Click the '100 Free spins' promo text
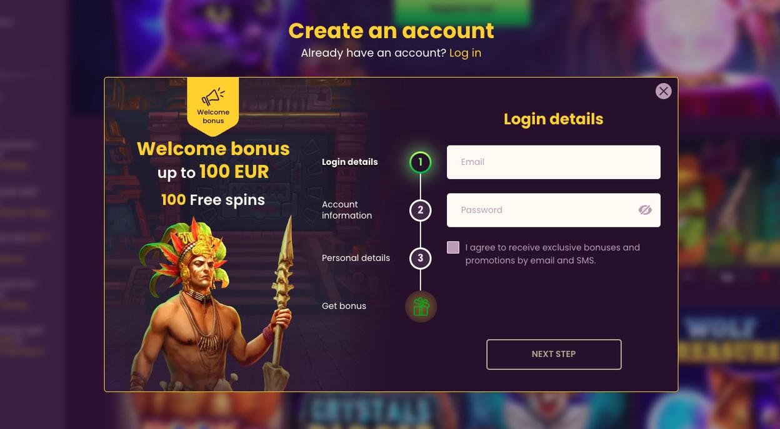Viewport: 780px width, 429px height. click(x=213, y=200)
